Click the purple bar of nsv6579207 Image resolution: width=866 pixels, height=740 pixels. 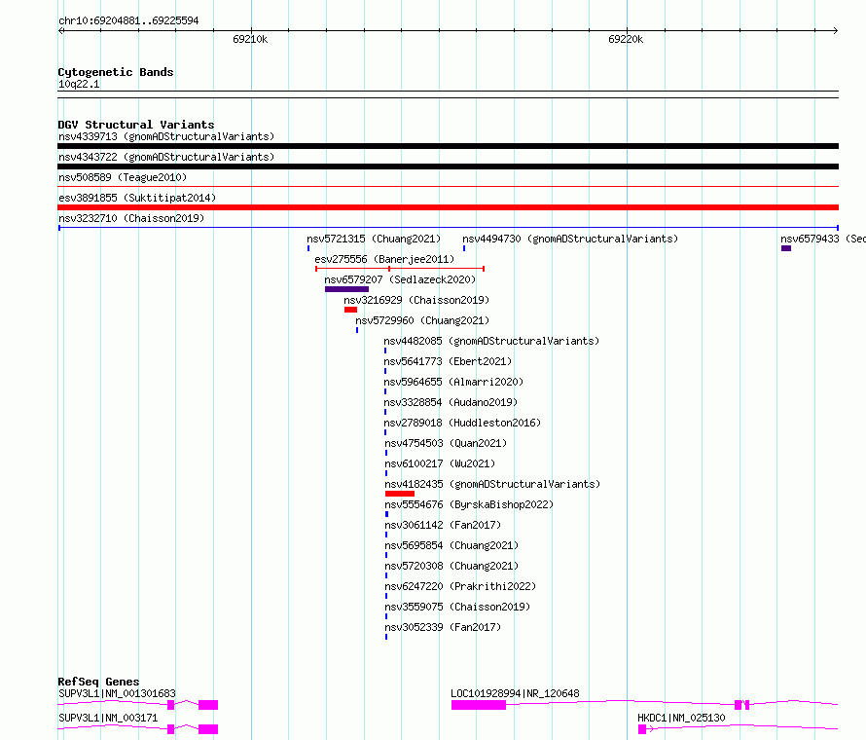(x=346, y=289)
